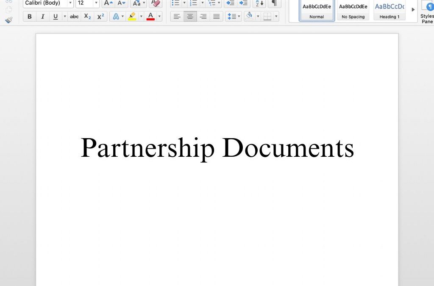The height and width of the screenshot is (286, 434).
Task: Decrease font size
Action: tap(121, 3)
